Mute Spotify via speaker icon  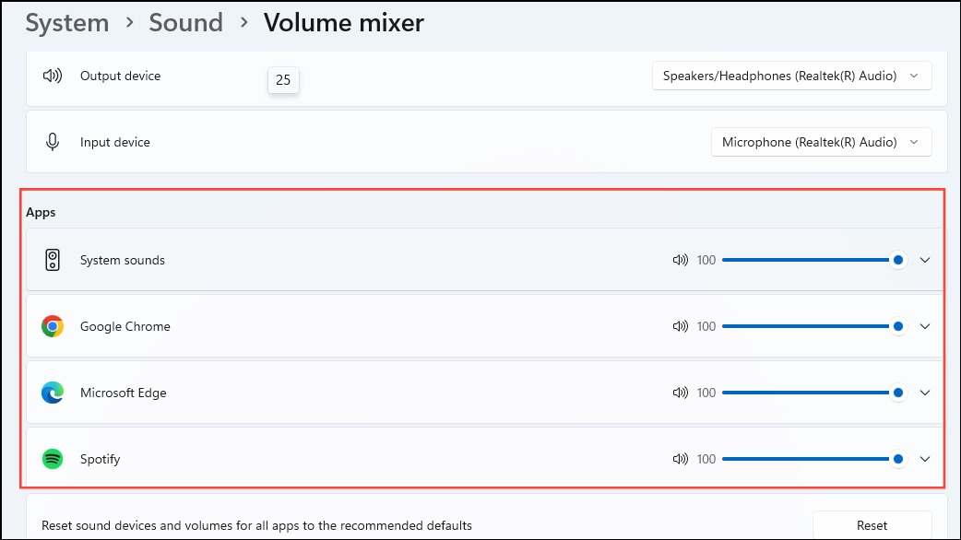(681, 459)
